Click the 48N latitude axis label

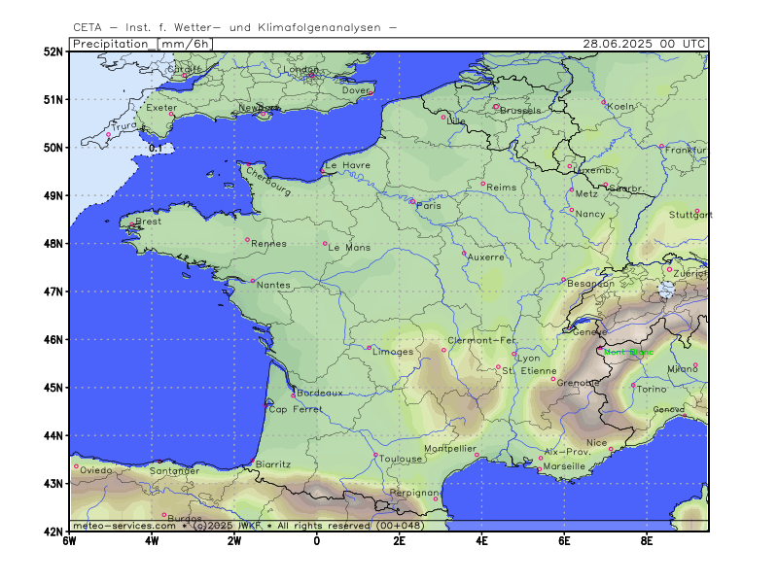point(53,244)
